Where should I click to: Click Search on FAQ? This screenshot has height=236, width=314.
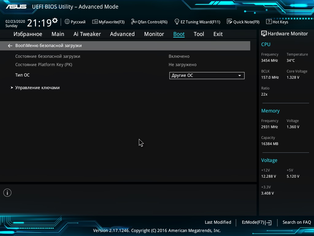tap(297, 222)
